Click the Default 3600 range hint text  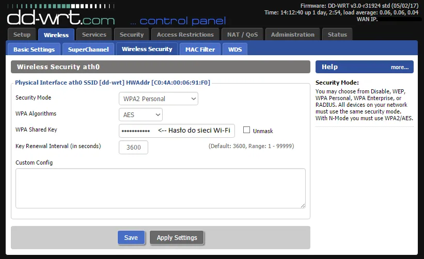coord(251,146)
